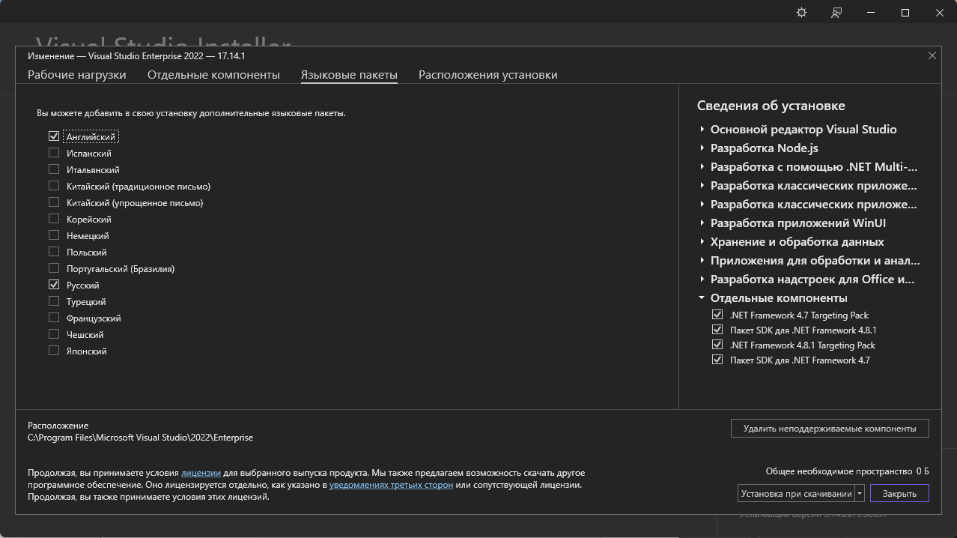Maximize the Visual Studio Installer window
The image size is (957, 538).
[x=905, y=13]
